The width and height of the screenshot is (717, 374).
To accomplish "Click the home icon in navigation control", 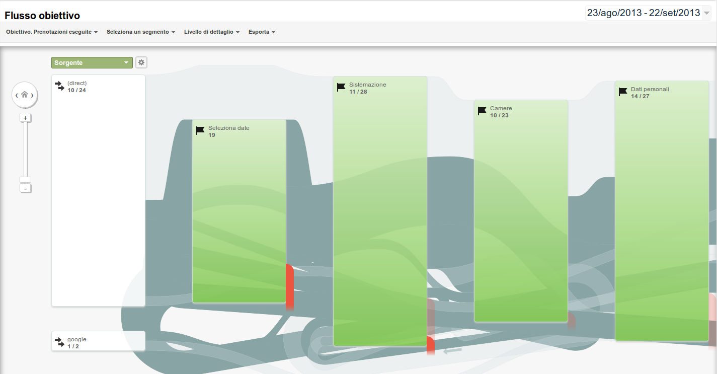I will pos(25,95).
